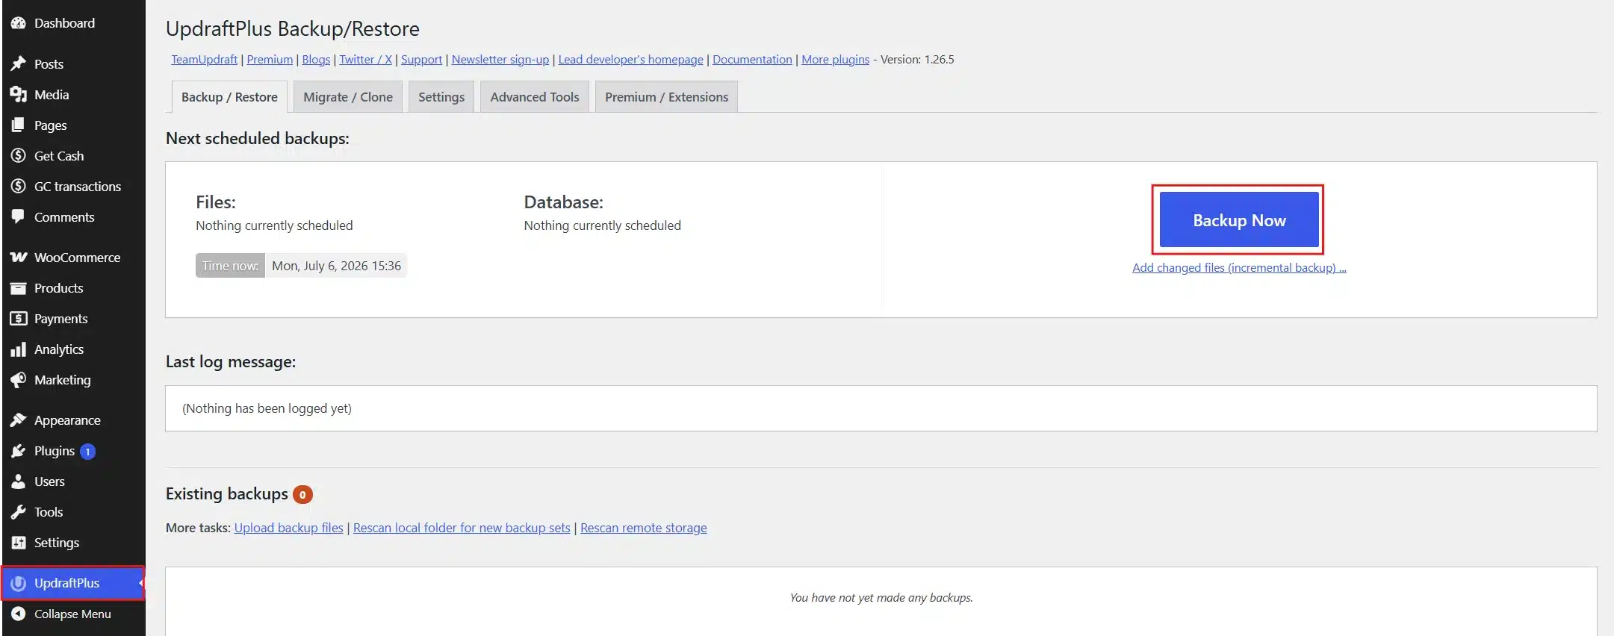This screenshot has width=1614, height=636.
Task: Click the Tools wrench icon
Action: coord(18,512)
